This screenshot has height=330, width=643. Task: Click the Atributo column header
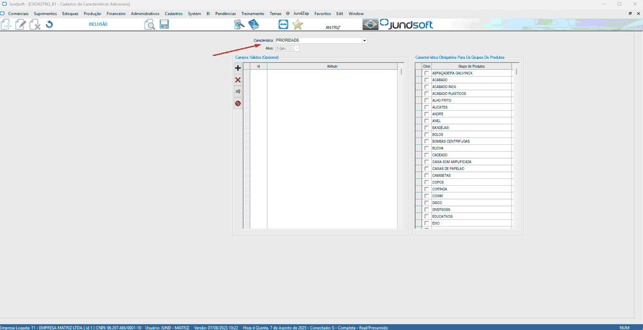[x=332, y=66]
